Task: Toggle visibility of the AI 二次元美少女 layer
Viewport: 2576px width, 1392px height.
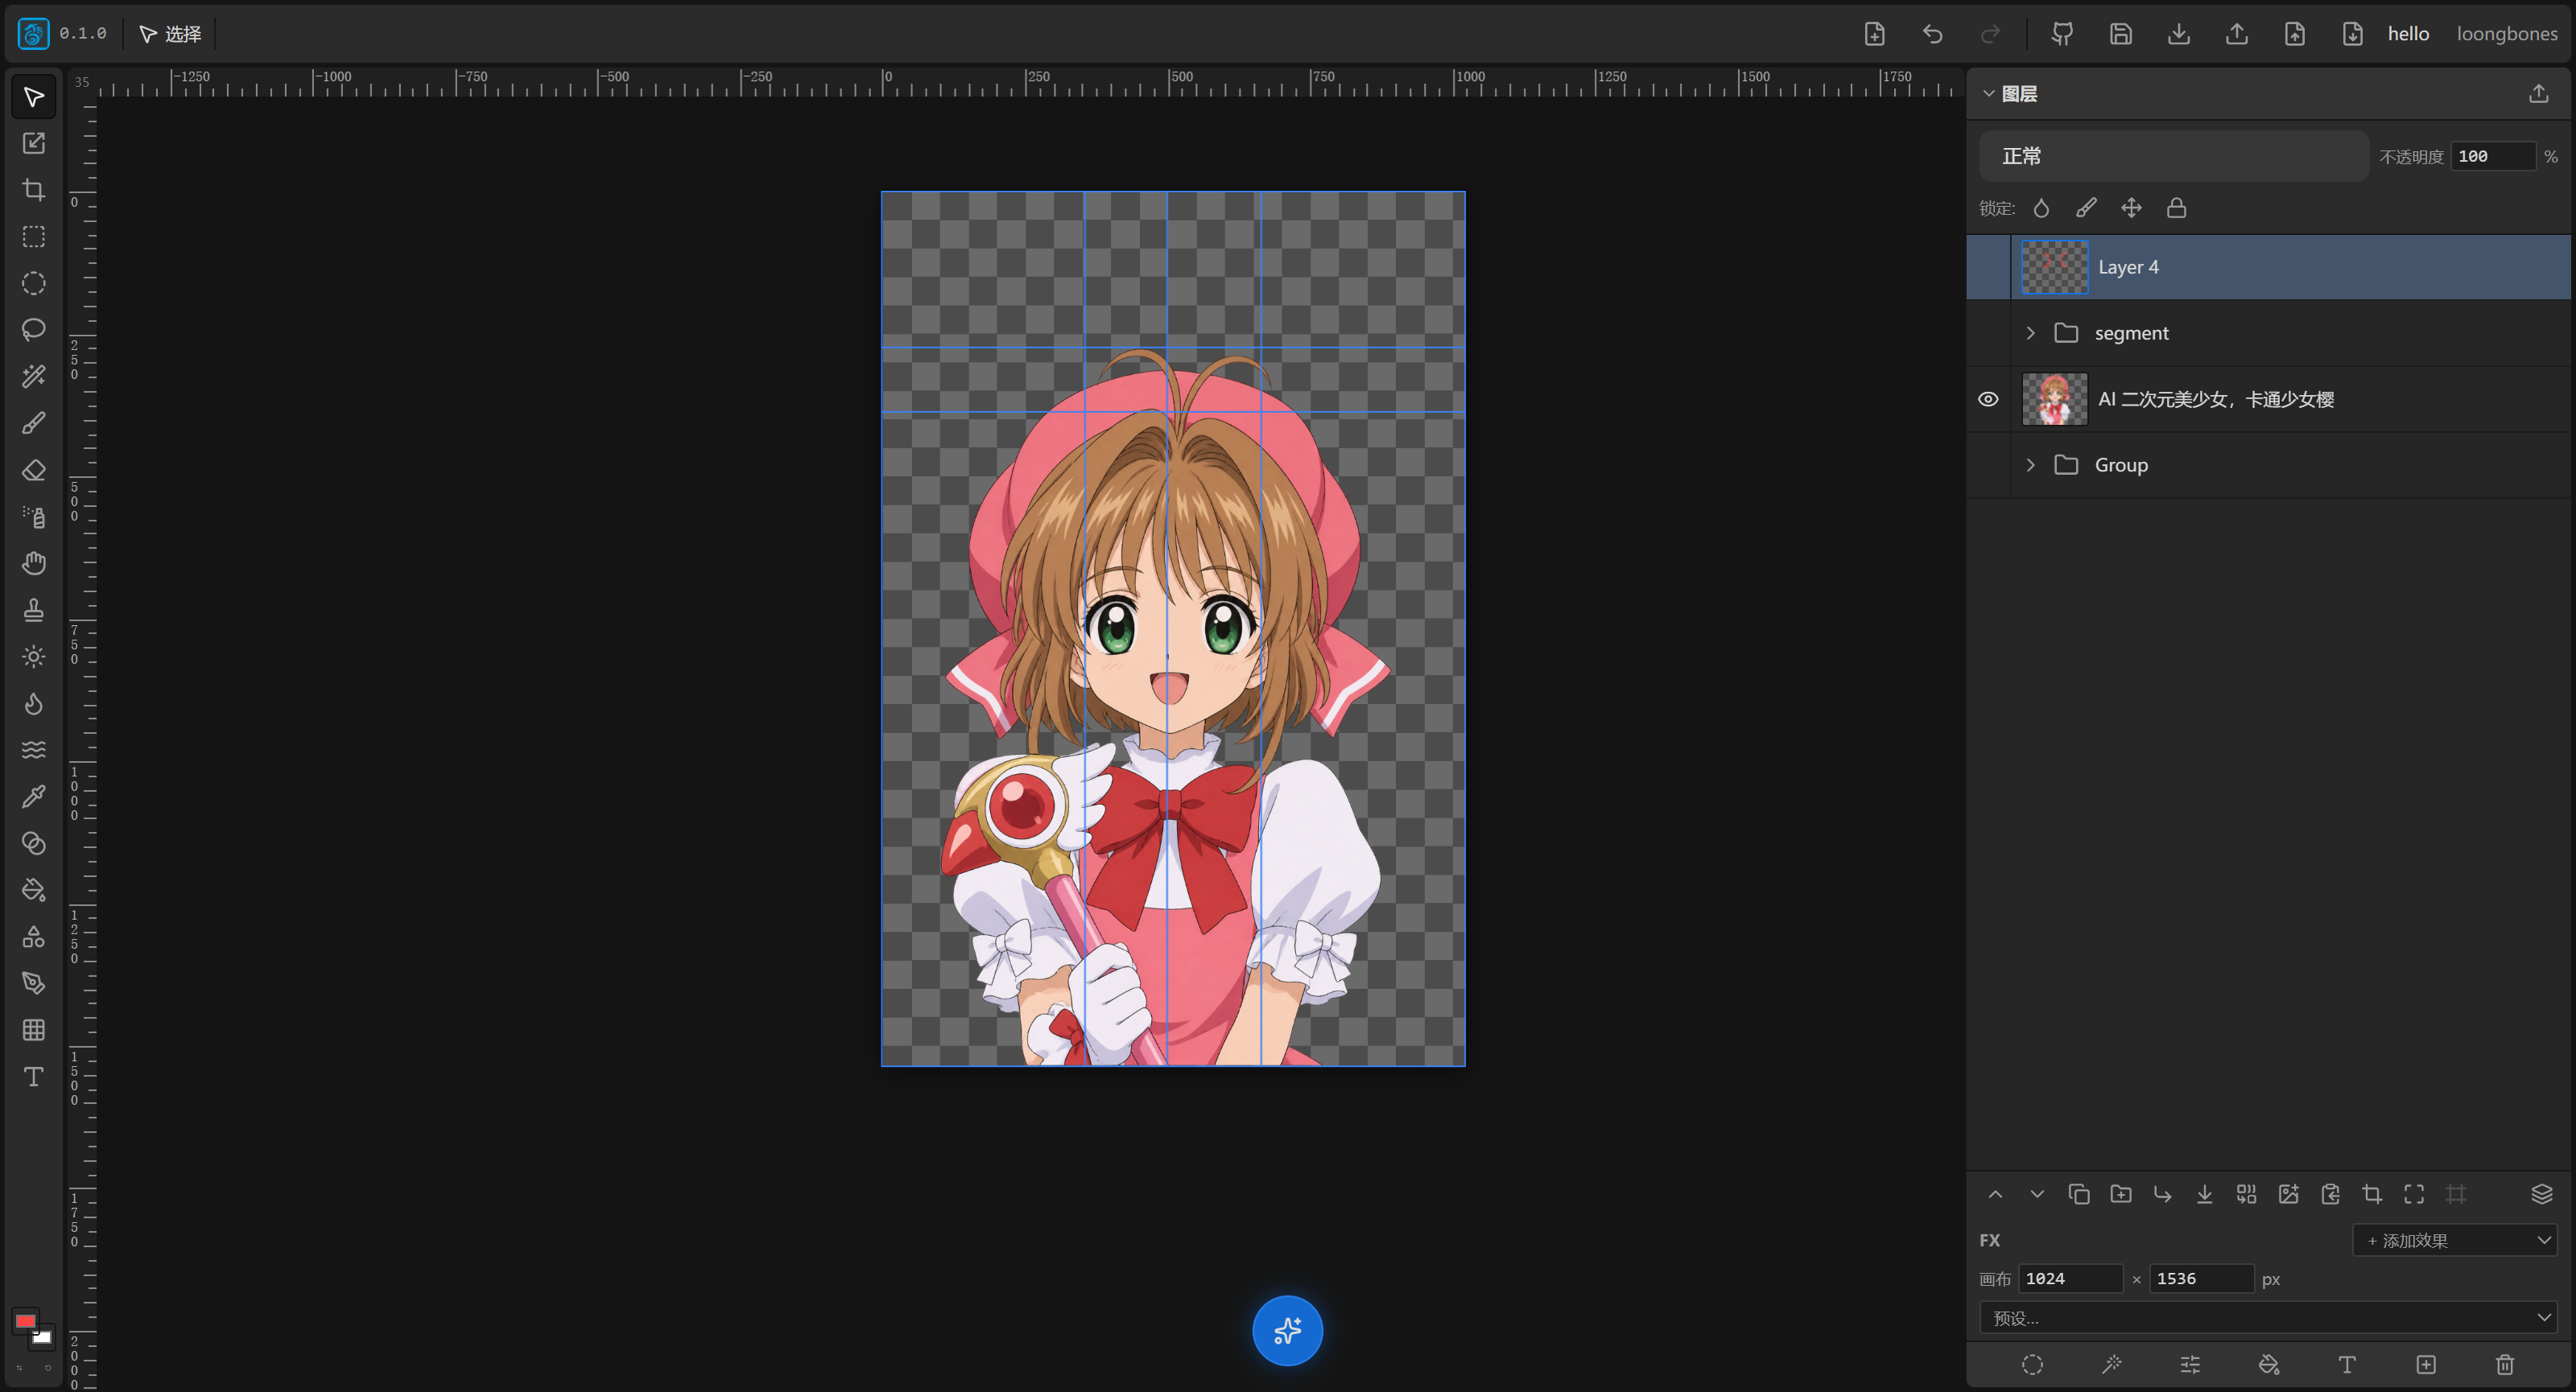Action: (x=1988, y=399)
